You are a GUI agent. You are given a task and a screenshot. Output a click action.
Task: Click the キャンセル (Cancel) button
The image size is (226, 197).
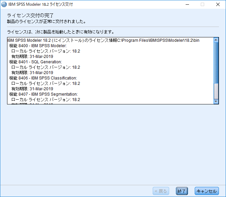pyautogui.click(x=207, y=191)
